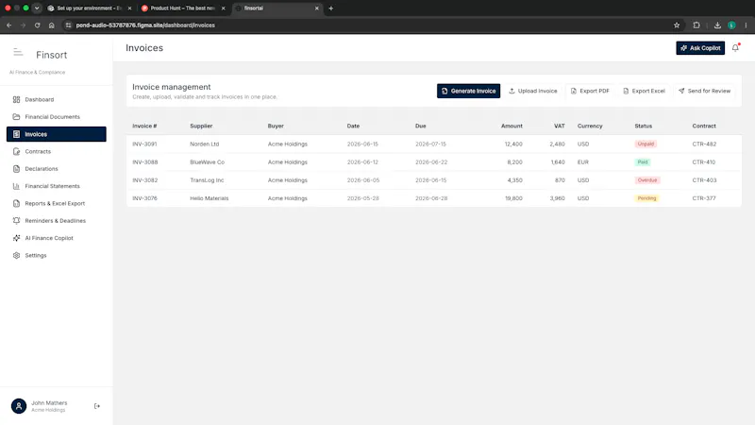This screenshot has height=425, width=755.
Task: Click the Contracts document icon
Action: 16,152
